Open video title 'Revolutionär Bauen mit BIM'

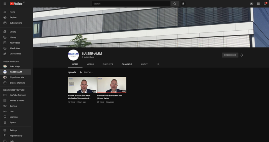click(x=110, y=97)
